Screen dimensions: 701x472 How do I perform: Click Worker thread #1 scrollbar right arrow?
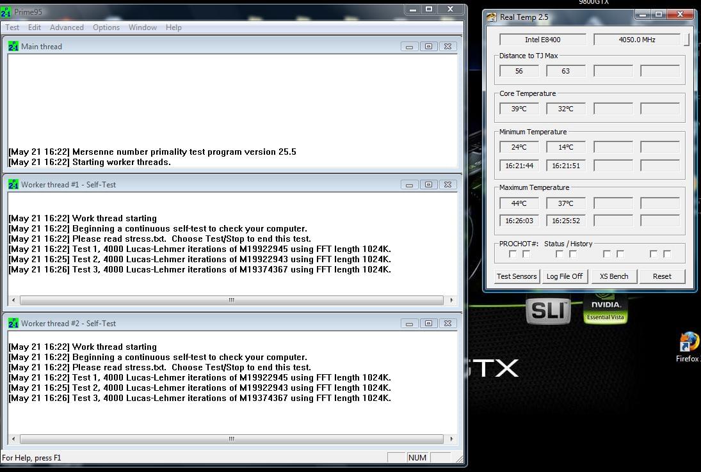451,300
